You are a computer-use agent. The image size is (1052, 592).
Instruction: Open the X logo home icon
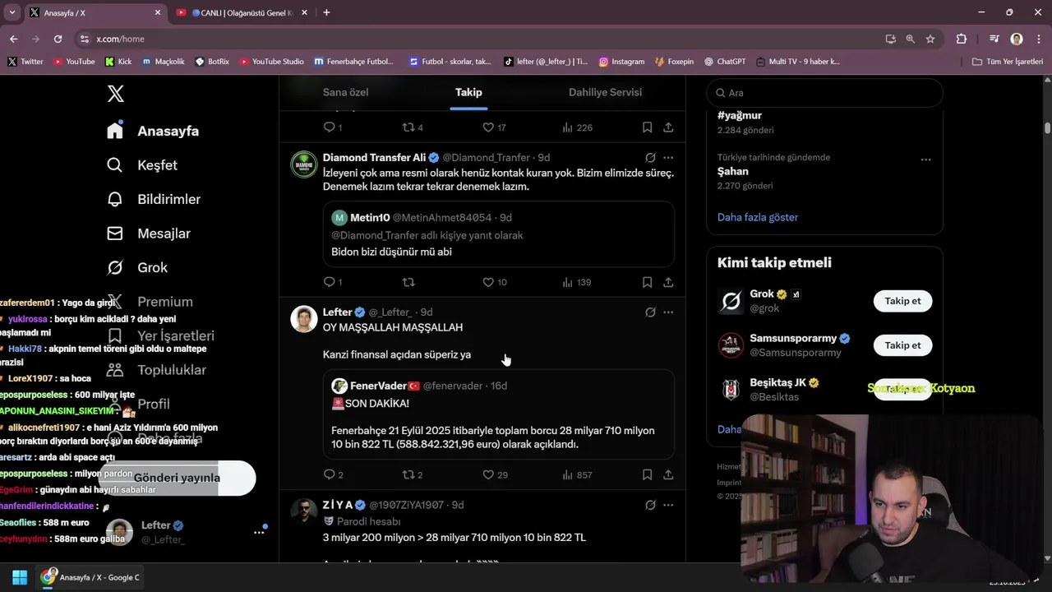coord(116,94)
